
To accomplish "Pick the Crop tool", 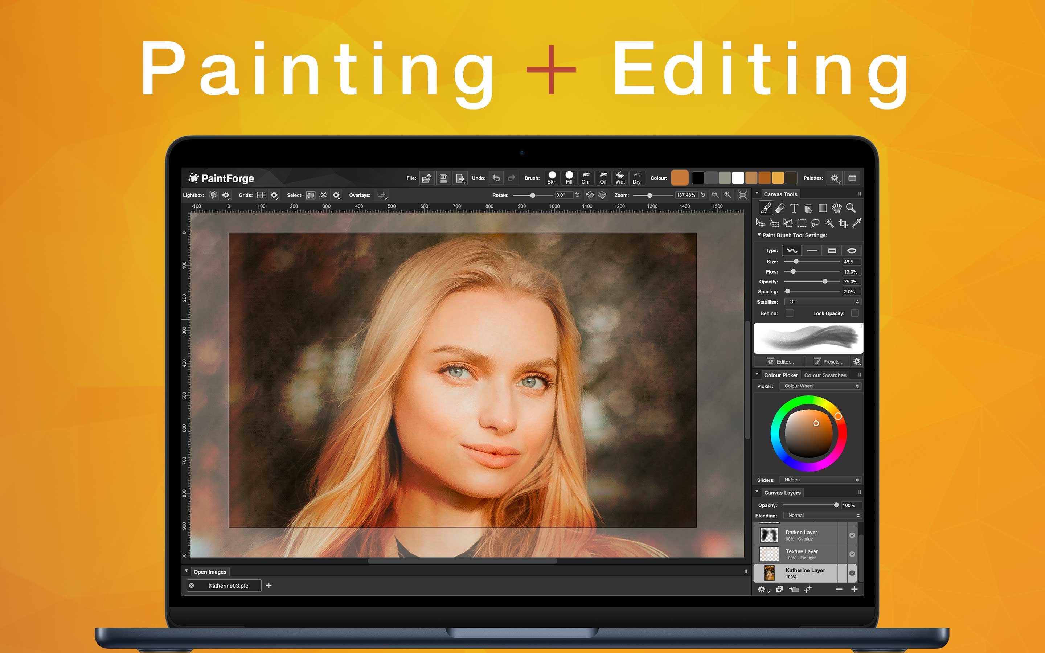I will coord(843,223).
